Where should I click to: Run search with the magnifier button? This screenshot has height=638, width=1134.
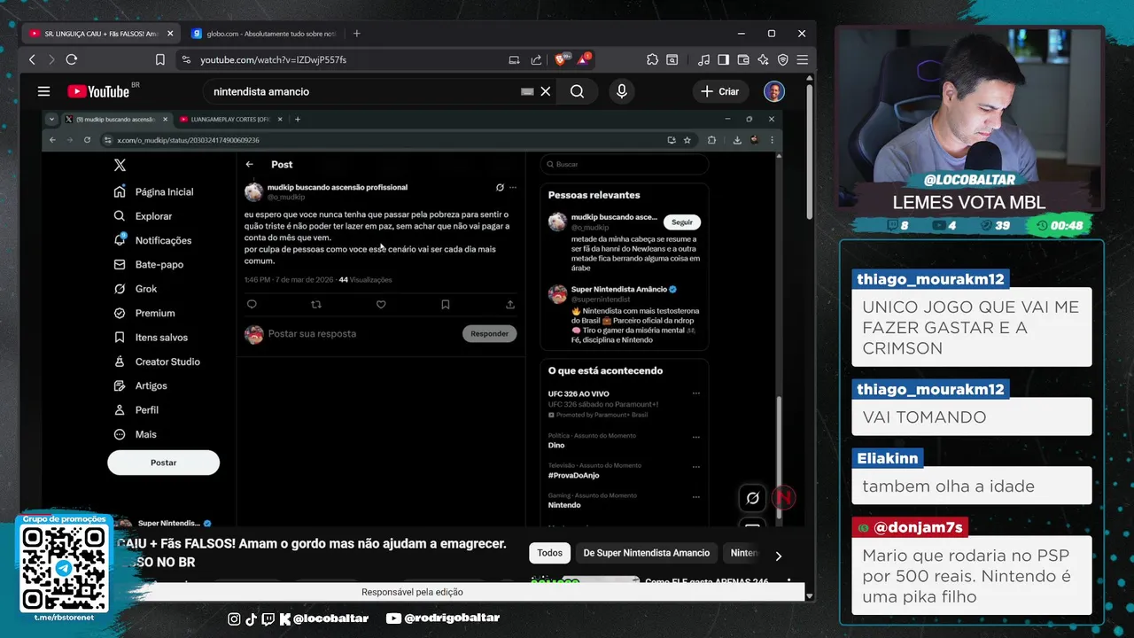point(577,91)
